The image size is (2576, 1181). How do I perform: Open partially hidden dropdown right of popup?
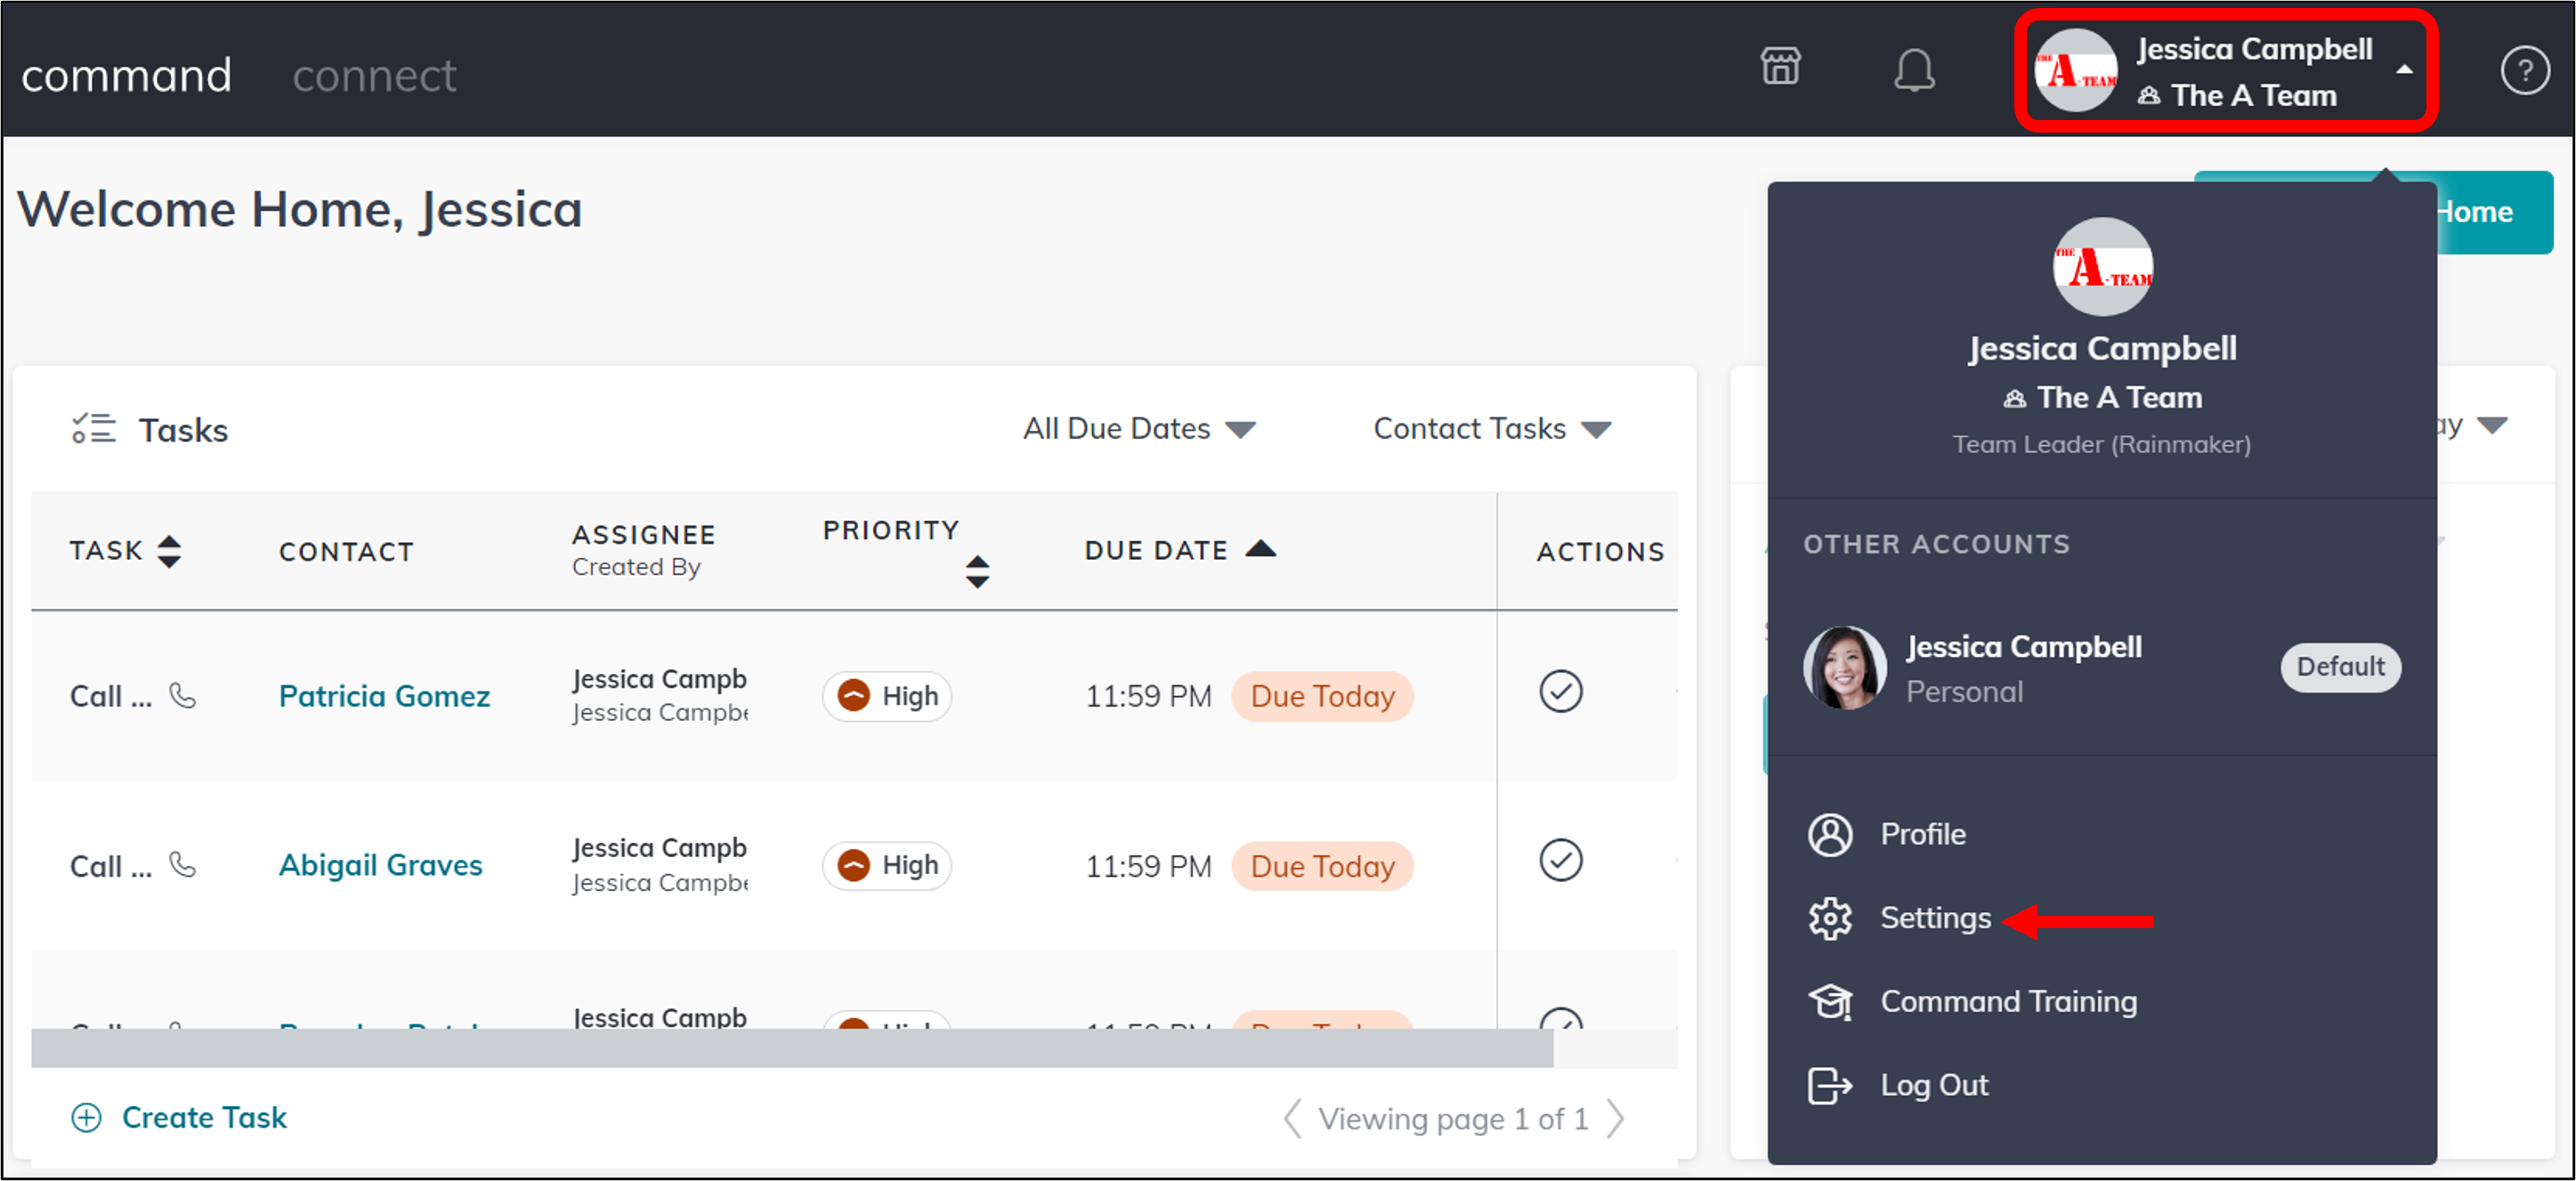[2491, 427]
